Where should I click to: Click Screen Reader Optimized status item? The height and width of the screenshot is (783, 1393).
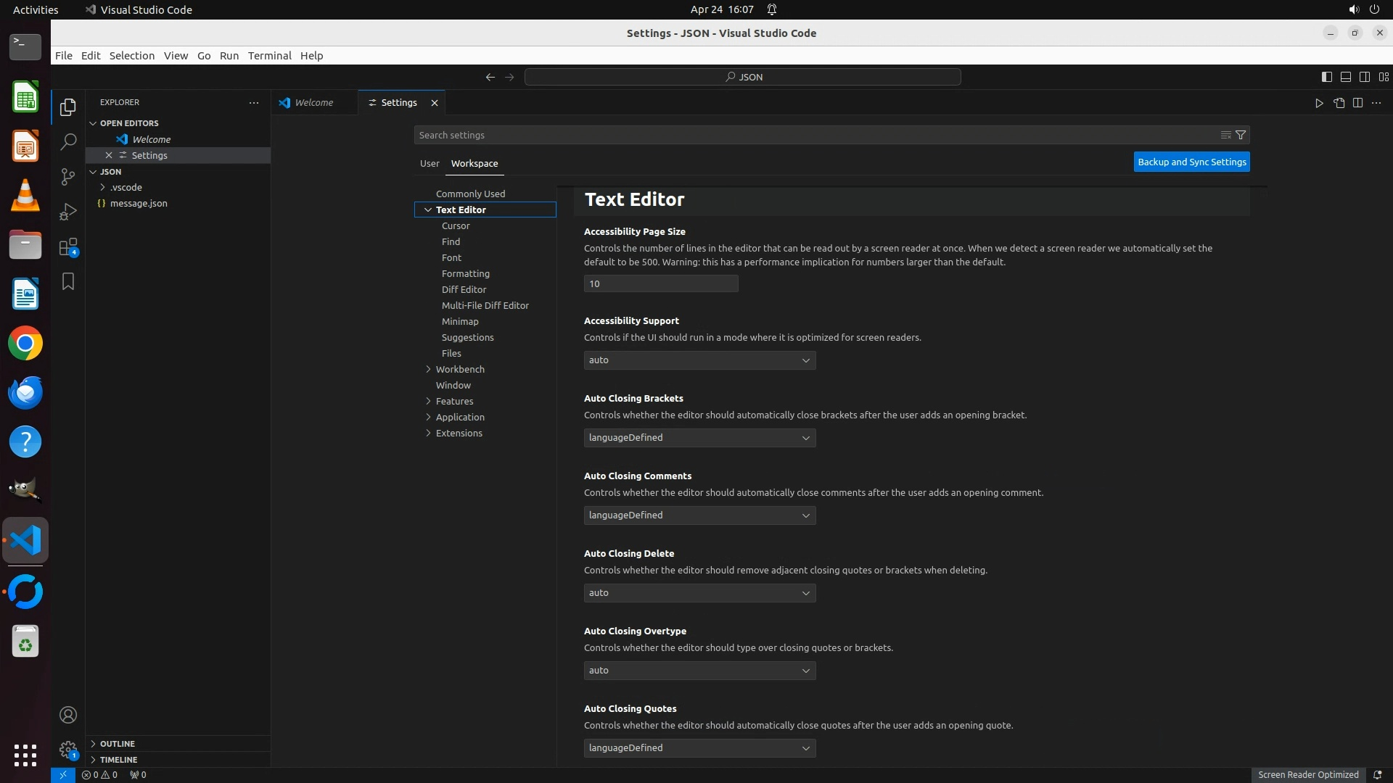(1308, 774)
